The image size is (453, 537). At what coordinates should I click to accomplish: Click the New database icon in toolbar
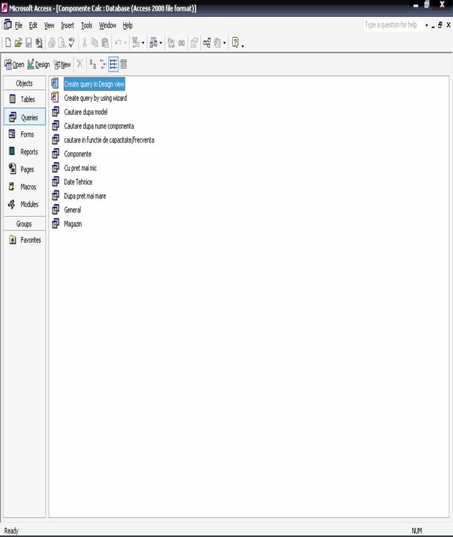click(x=8, y=43)
